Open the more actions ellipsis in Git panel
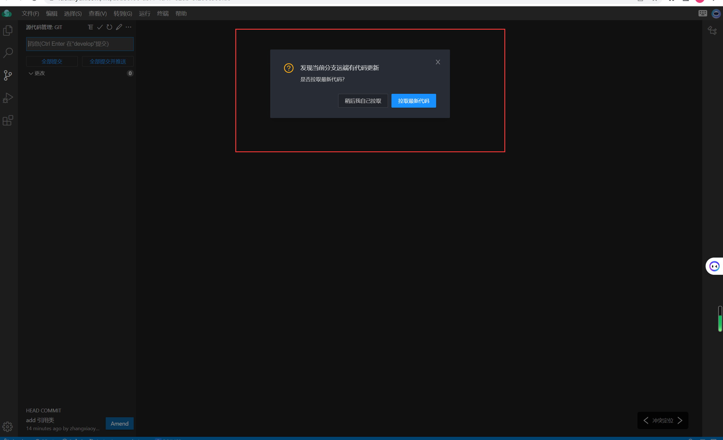This screenshot has width=723, height=440. 128,27
